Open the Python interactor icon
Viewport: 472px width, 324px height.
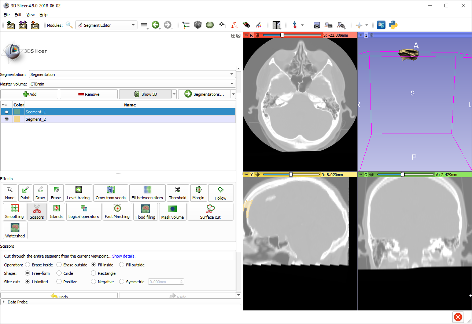point(393,25)
